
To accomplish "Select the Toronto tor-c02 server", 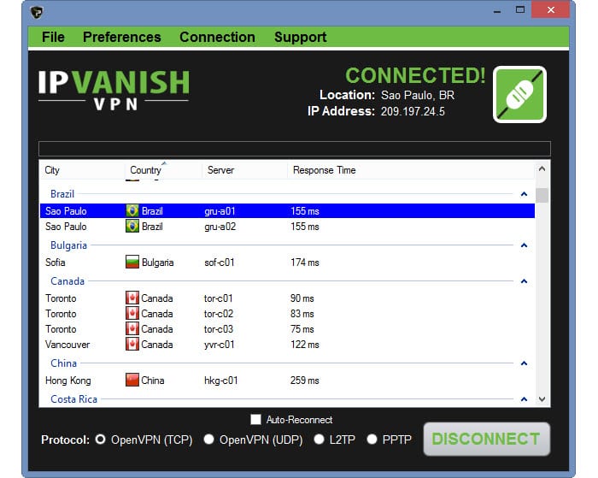I will pyautogui.click(x=287, y=314).
